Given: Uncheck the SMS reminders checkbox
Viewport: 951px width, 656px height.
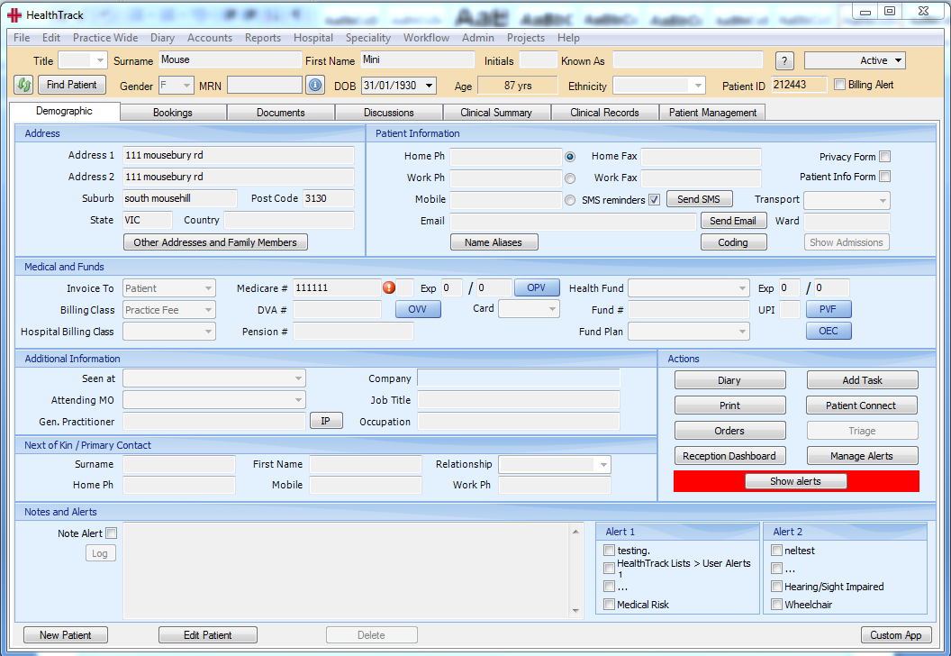Looking at the screenshot, I should tap(654, 200).
